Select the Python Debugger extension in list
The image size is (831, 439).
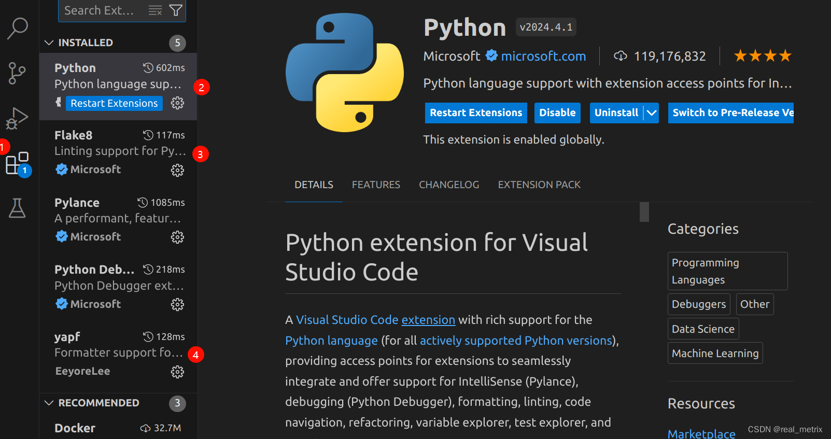point(118,288)
